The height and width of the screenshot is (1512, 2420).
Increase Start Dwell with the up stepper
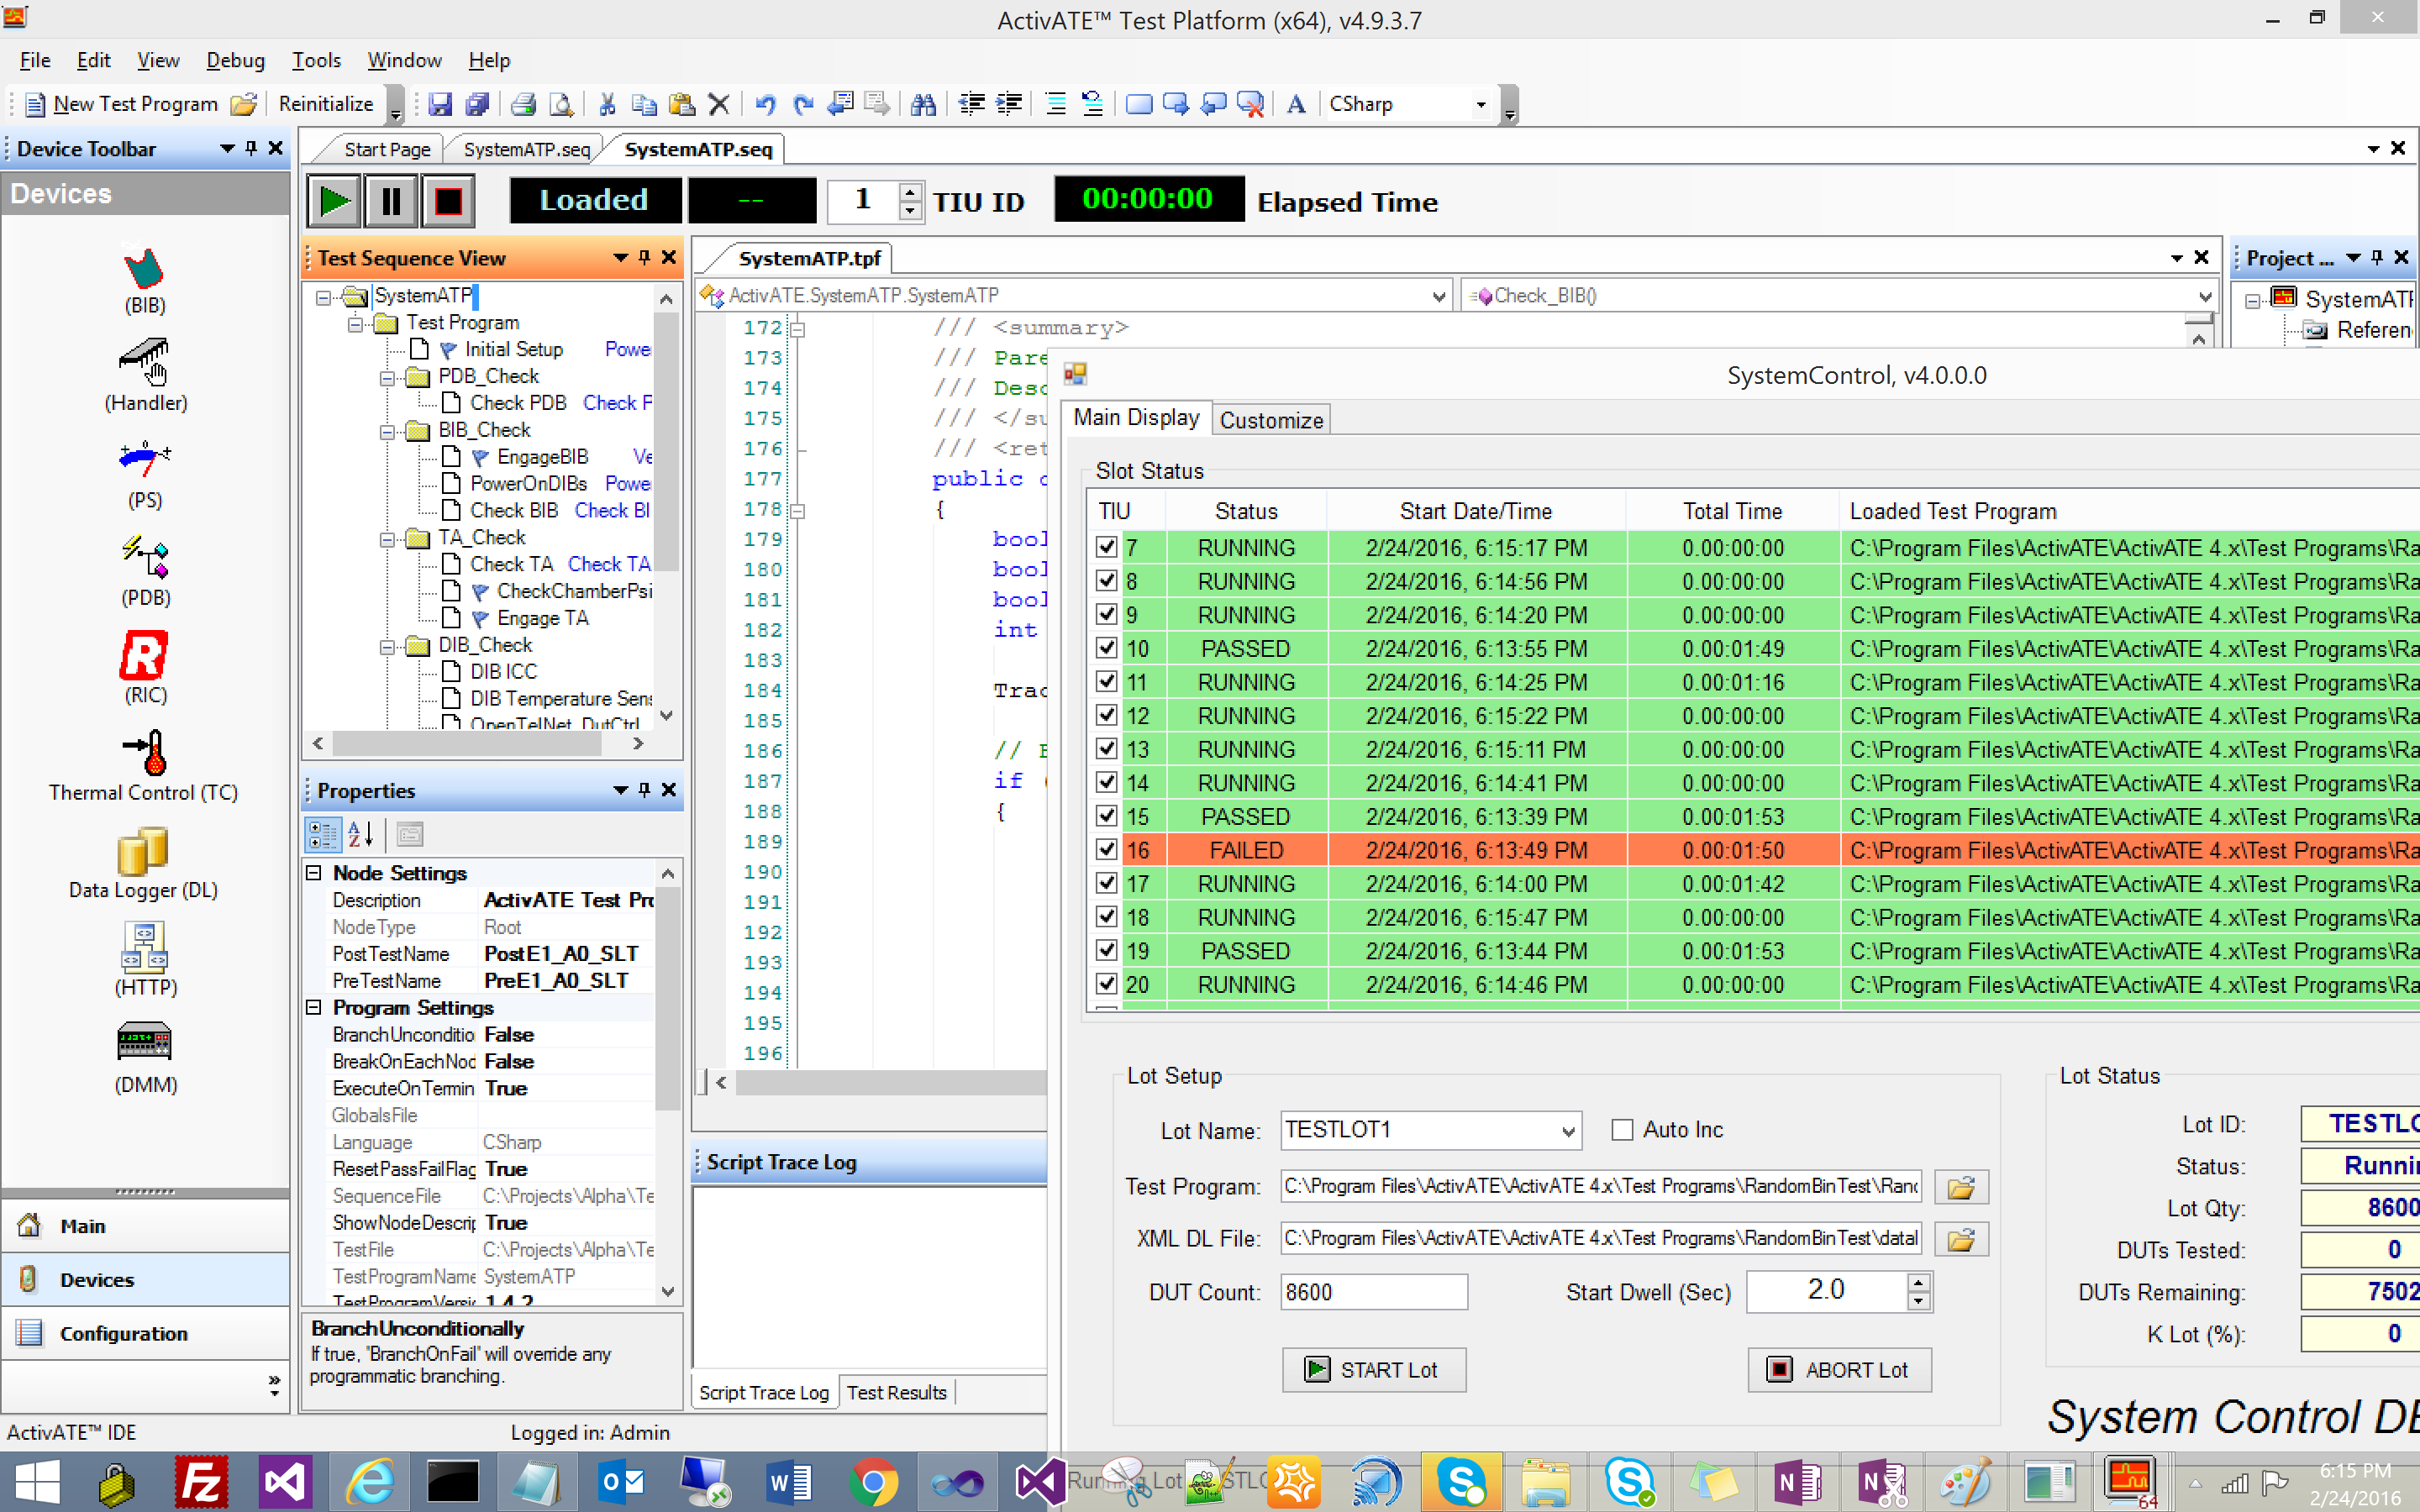point(1917,1281)
